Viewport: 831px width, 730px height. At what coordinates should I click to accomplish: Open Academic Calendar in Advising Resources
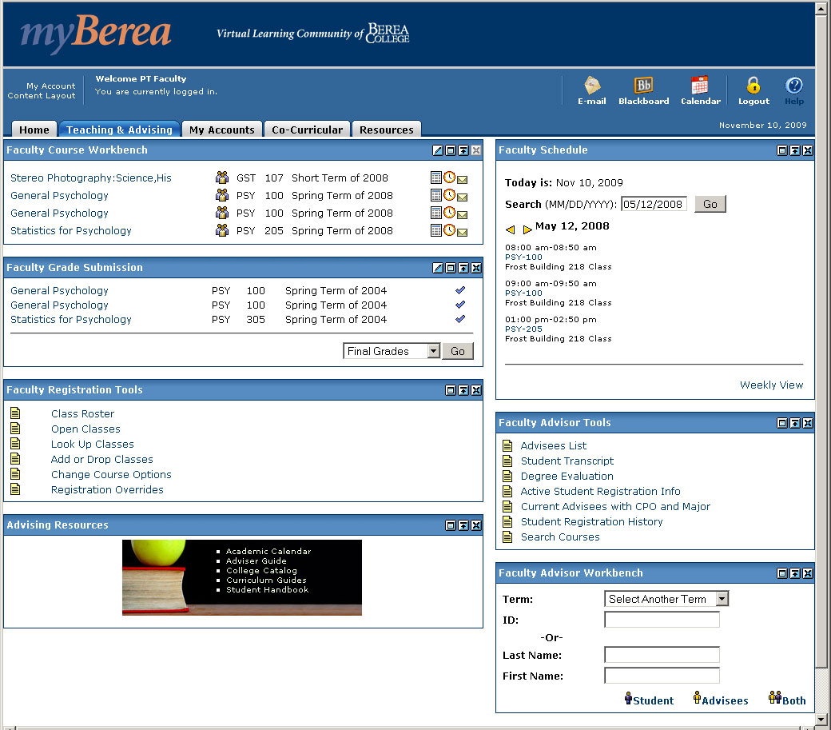pyautogui.click(x=268, y=552)
